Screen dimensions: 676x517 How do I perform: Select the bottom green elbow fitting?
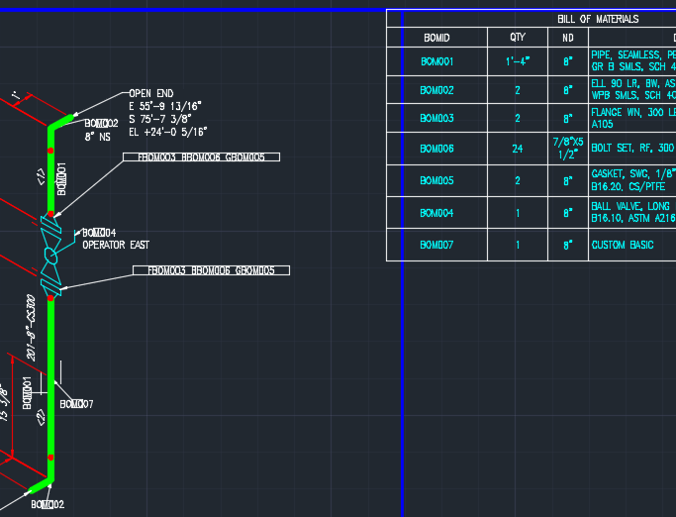click(42, 485)
